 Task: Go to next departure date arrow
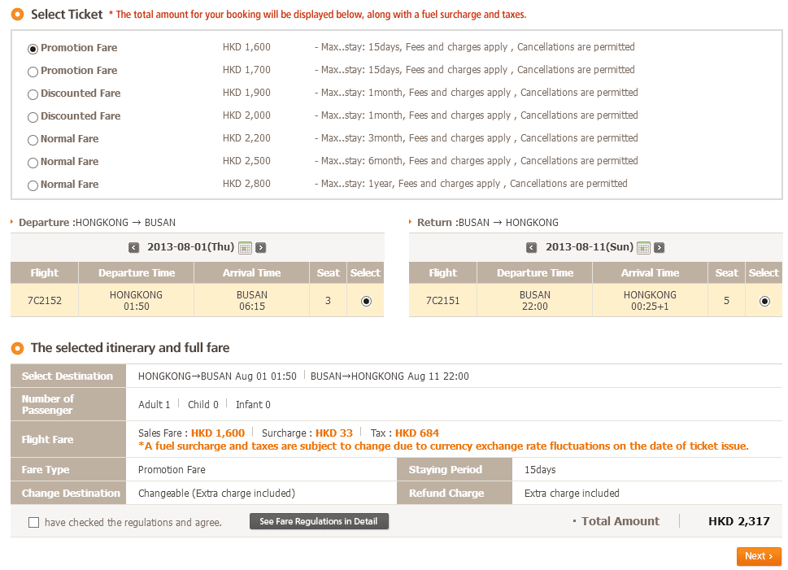261,248
